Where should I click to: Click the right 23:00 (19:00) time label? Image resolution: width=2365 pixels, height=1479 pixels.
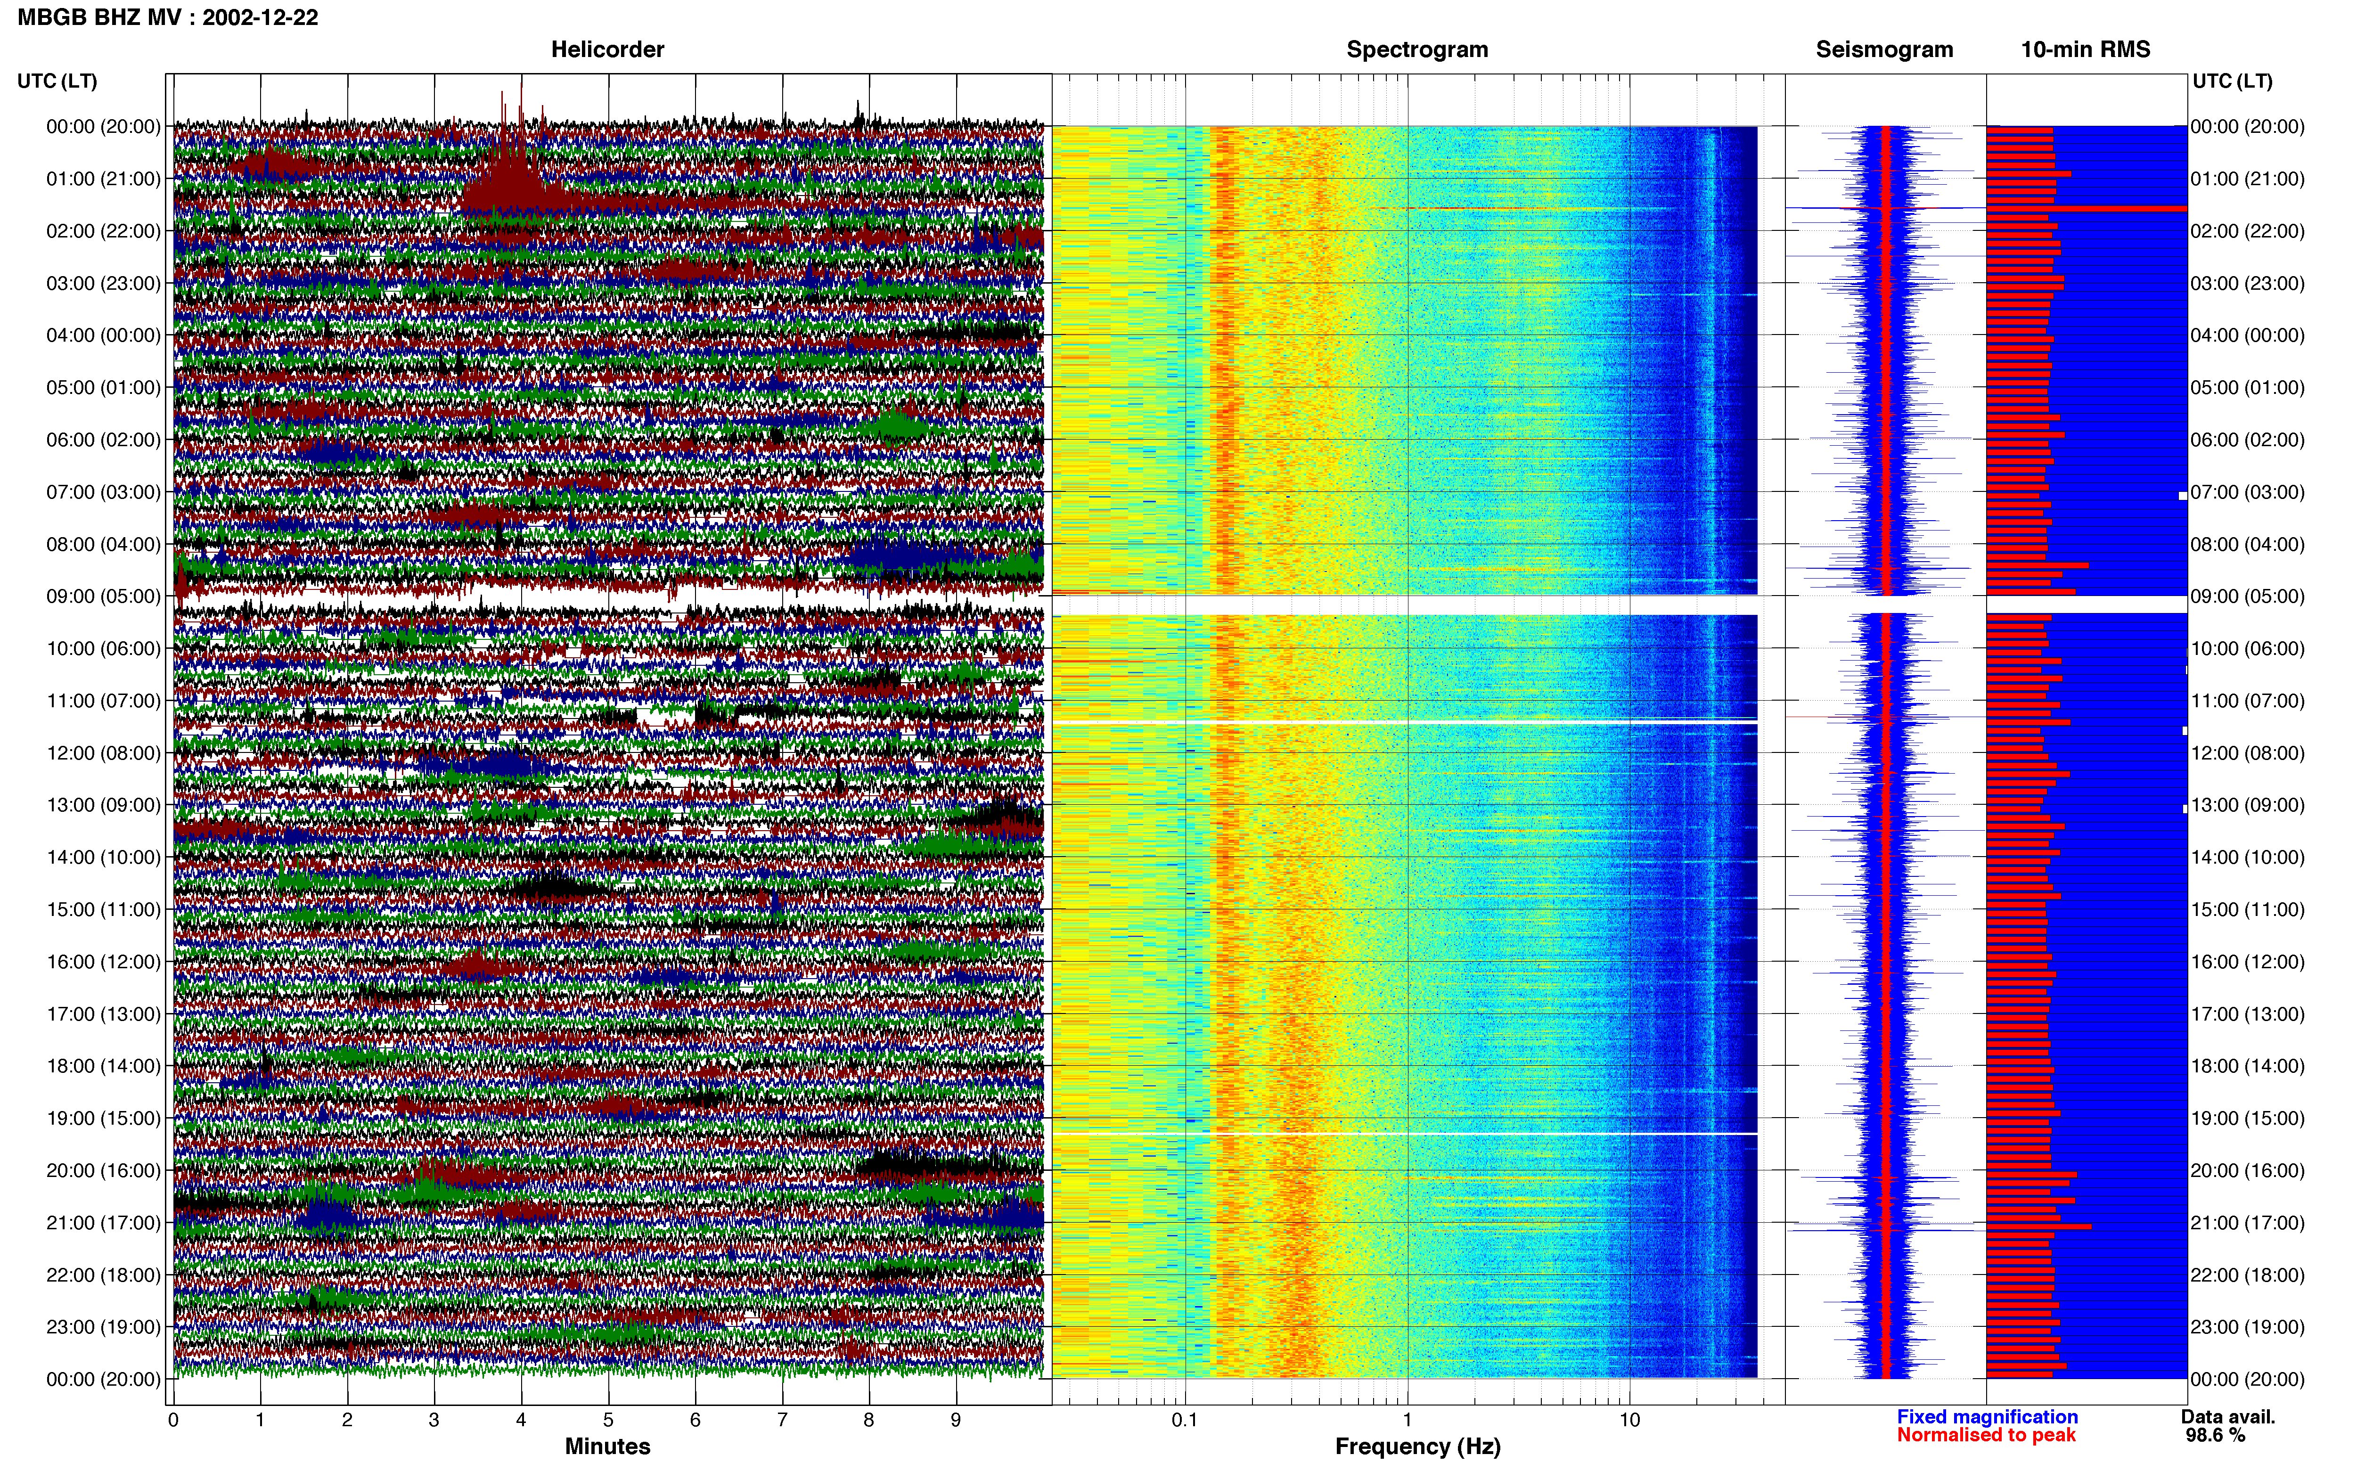click(2248, 1326)
